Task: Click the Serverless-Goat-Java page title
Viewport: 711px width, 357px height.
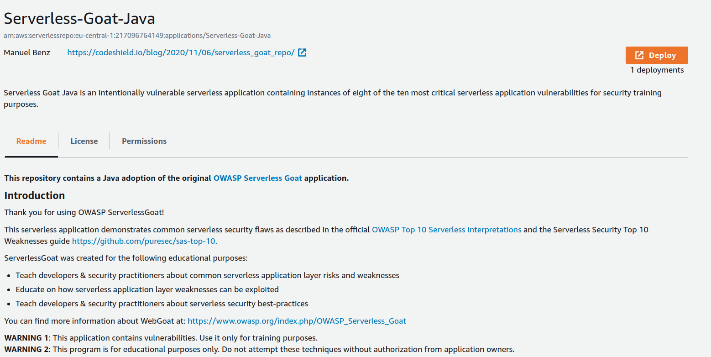Action: (x=79, y=19)
